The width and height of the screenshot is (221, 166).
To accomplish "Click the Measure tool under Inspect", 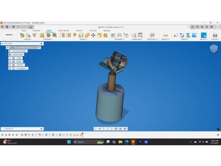I will [165, 35].
